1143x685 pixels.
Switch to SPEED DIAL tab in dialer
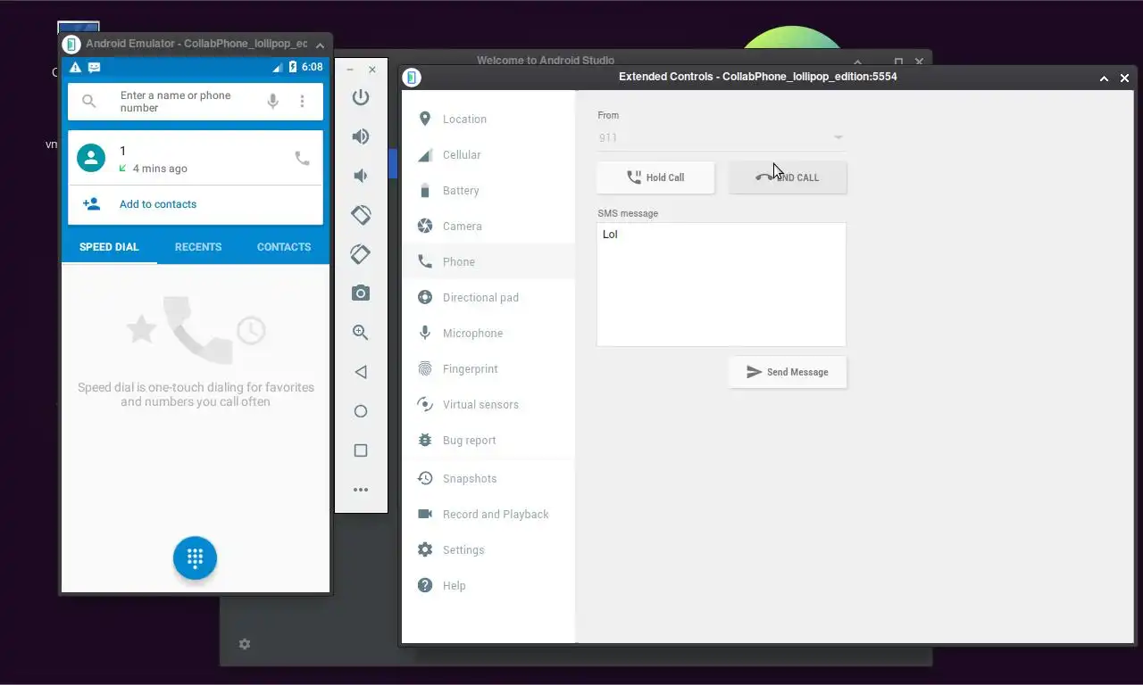109,247
